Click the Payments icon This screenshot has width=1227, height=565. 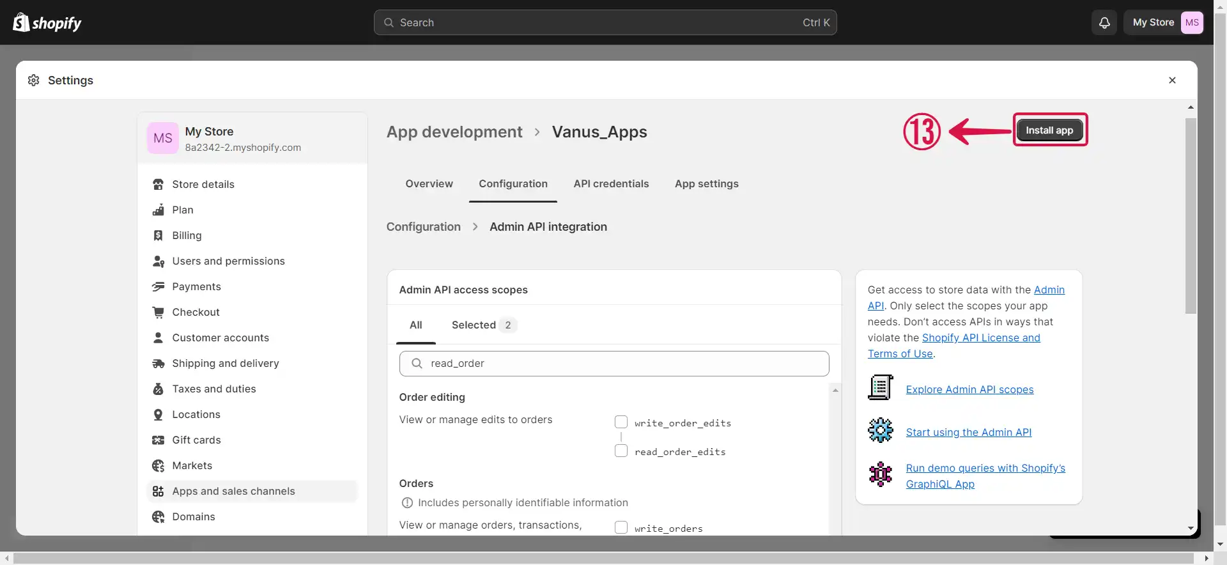pyautogui.click(x=158, y=286)
